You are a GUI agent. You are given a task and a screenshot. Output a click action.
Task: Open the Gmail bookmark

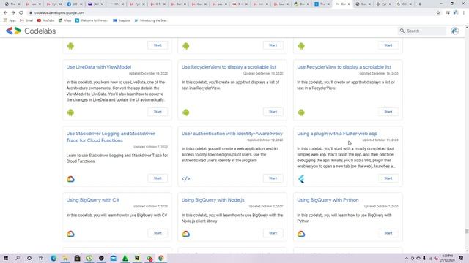coord(26,20)
